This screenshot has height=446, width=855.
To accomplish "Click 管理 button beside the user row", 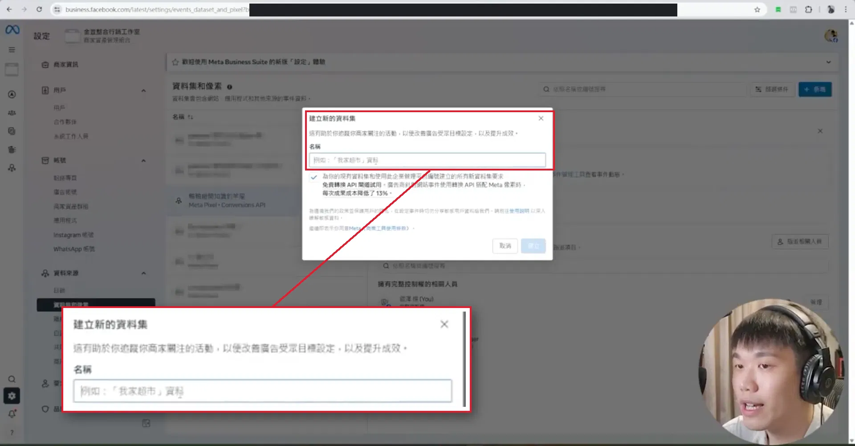I will pyautogui.click(x=816, y=302).
